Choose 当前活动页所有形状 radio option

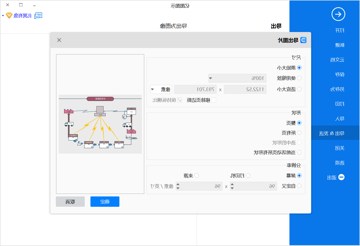point(299,152)
